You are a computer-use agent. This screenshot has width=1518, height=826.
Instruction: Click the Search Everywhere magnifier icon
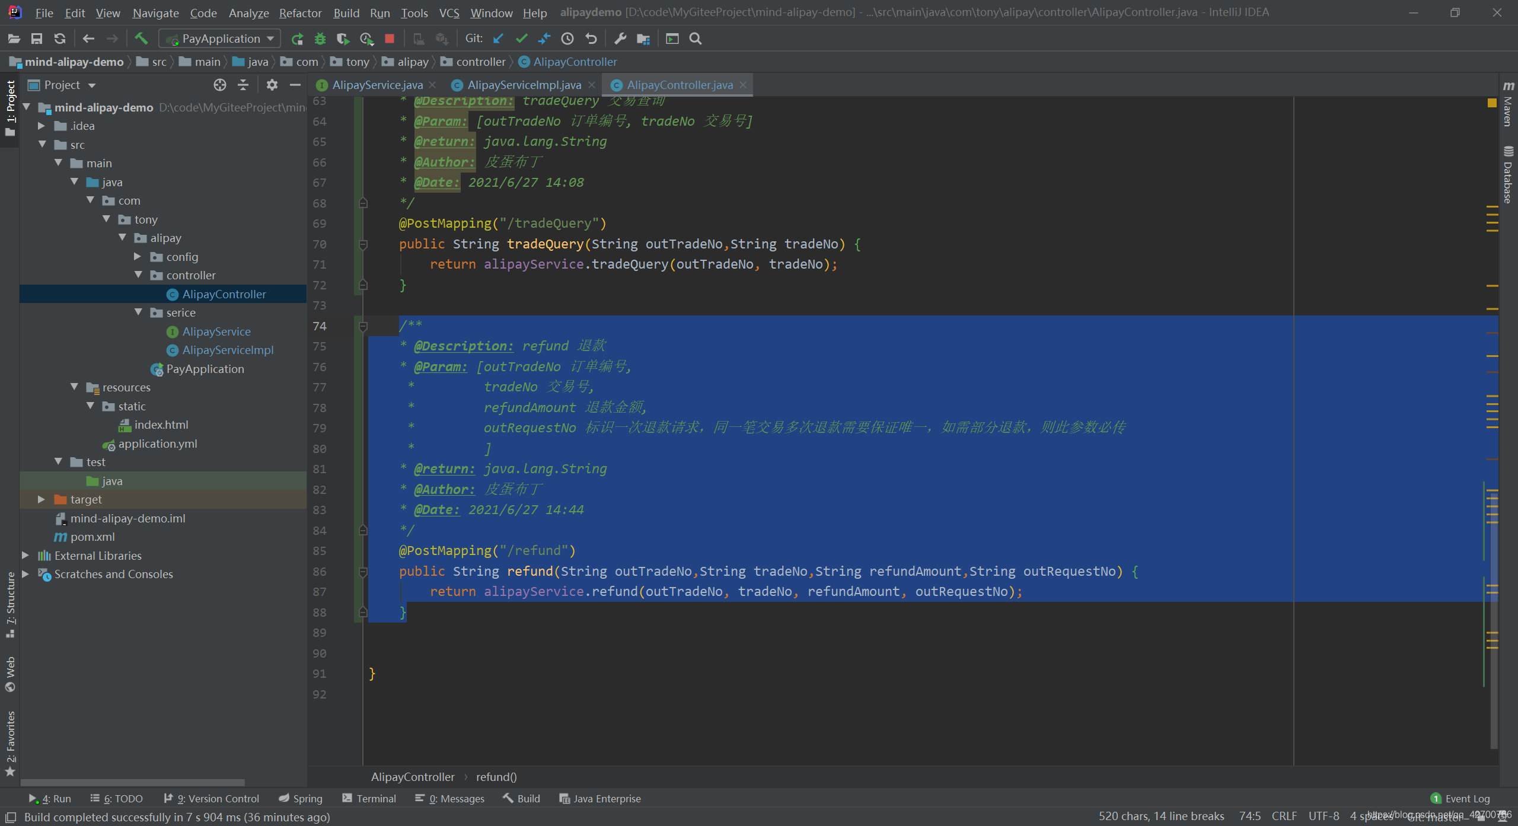click(x=696, y=39)
